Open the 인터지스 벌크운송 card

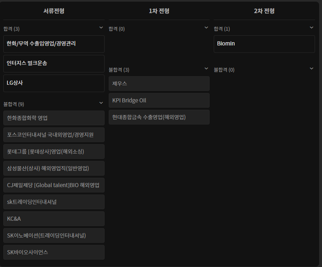click(54, 63)
